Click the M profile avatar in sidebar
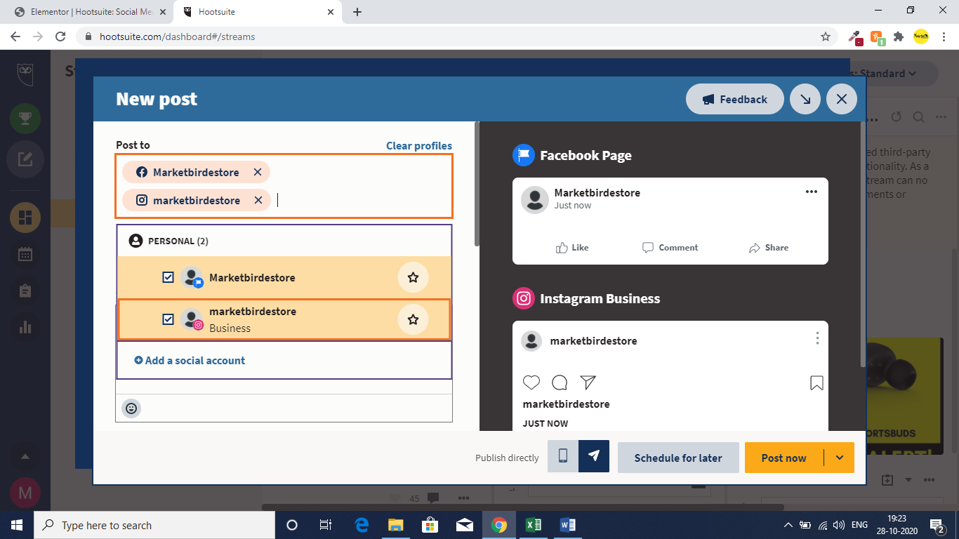Image resolution: width=959 pixels, height=539 pixels. [x=25, y=493]
